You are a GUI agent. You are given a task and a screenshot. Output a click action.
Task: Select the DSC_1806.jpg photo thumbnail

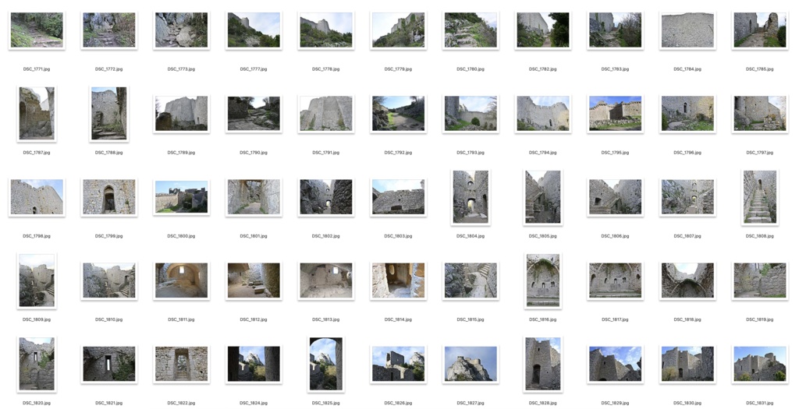(615, 197)
